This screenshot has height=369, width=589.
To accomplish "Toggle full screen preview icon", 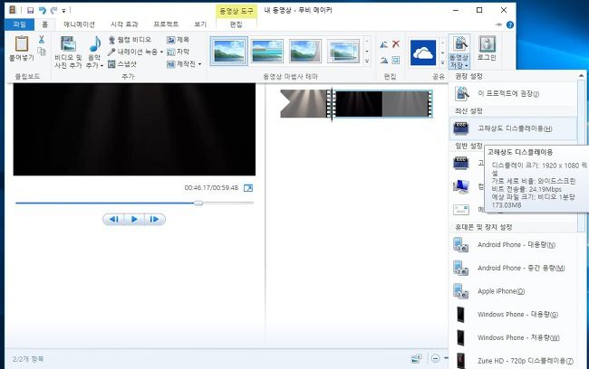I will (248, 188).
